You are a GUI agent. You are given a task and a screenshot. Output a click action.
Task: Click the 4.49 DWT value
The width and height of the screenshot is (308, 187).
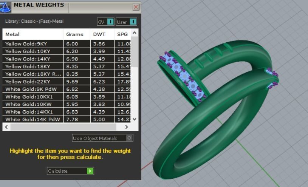99,59
